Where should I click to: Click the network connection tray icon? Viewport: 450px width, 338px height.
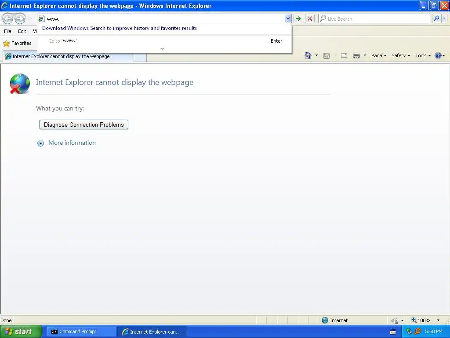410,332
